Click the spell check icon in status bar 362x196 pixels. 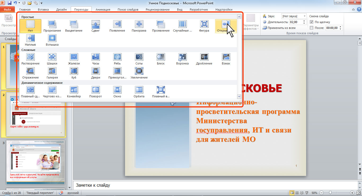61,193
